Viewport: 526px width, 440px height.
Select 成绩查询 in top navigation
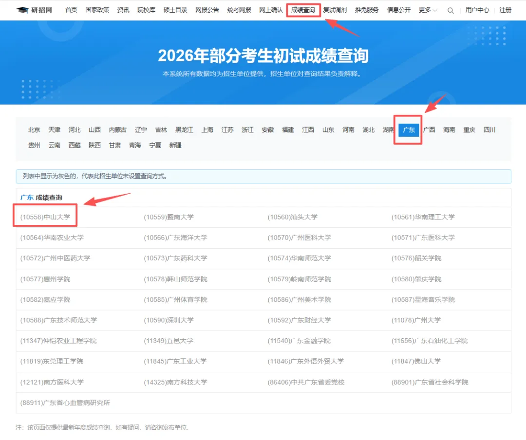click(303, 10)
